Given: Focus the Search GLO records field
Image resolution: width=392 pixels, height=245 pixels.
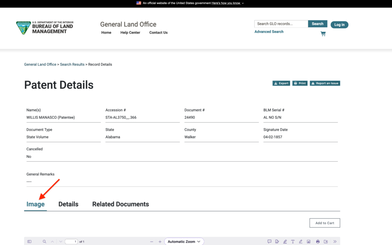Looking at the screenshot, I should click(x=281, y=24).
